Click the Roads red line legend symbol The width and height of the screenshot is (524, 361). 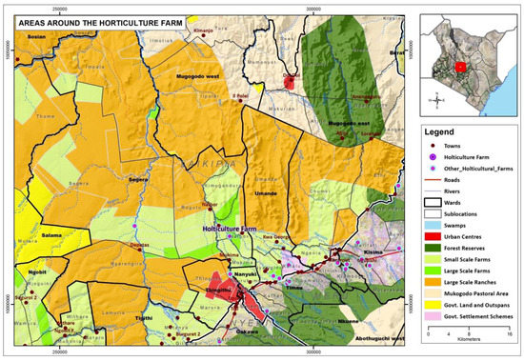pos(433,180)
